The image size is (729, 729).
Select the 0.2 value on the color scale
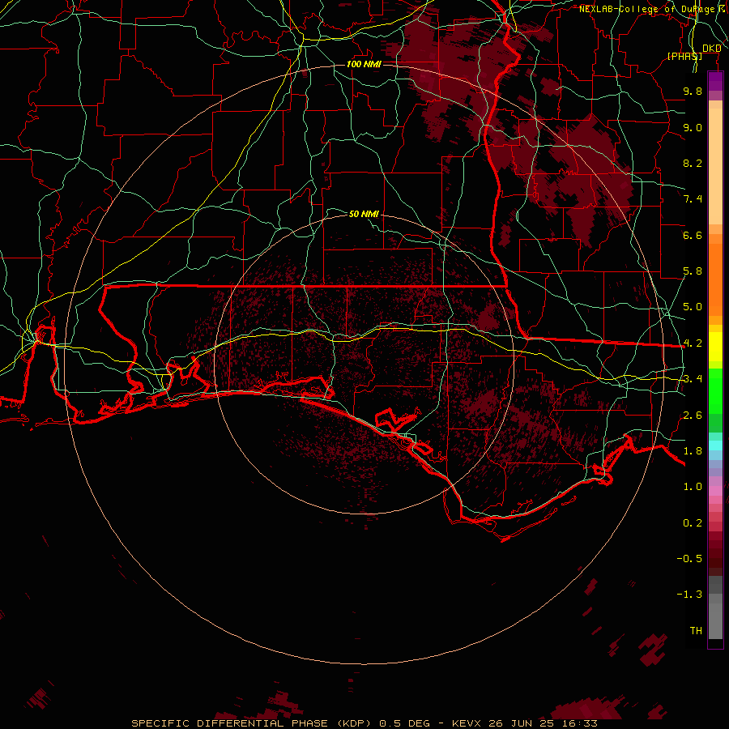[693, 523]
